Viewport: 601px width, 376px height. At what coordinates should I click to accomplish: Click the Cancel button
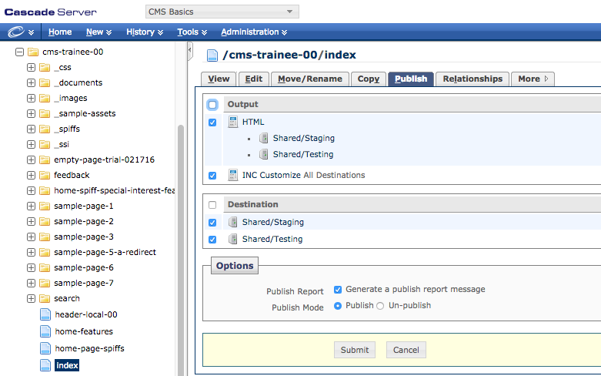click(406, 350)
